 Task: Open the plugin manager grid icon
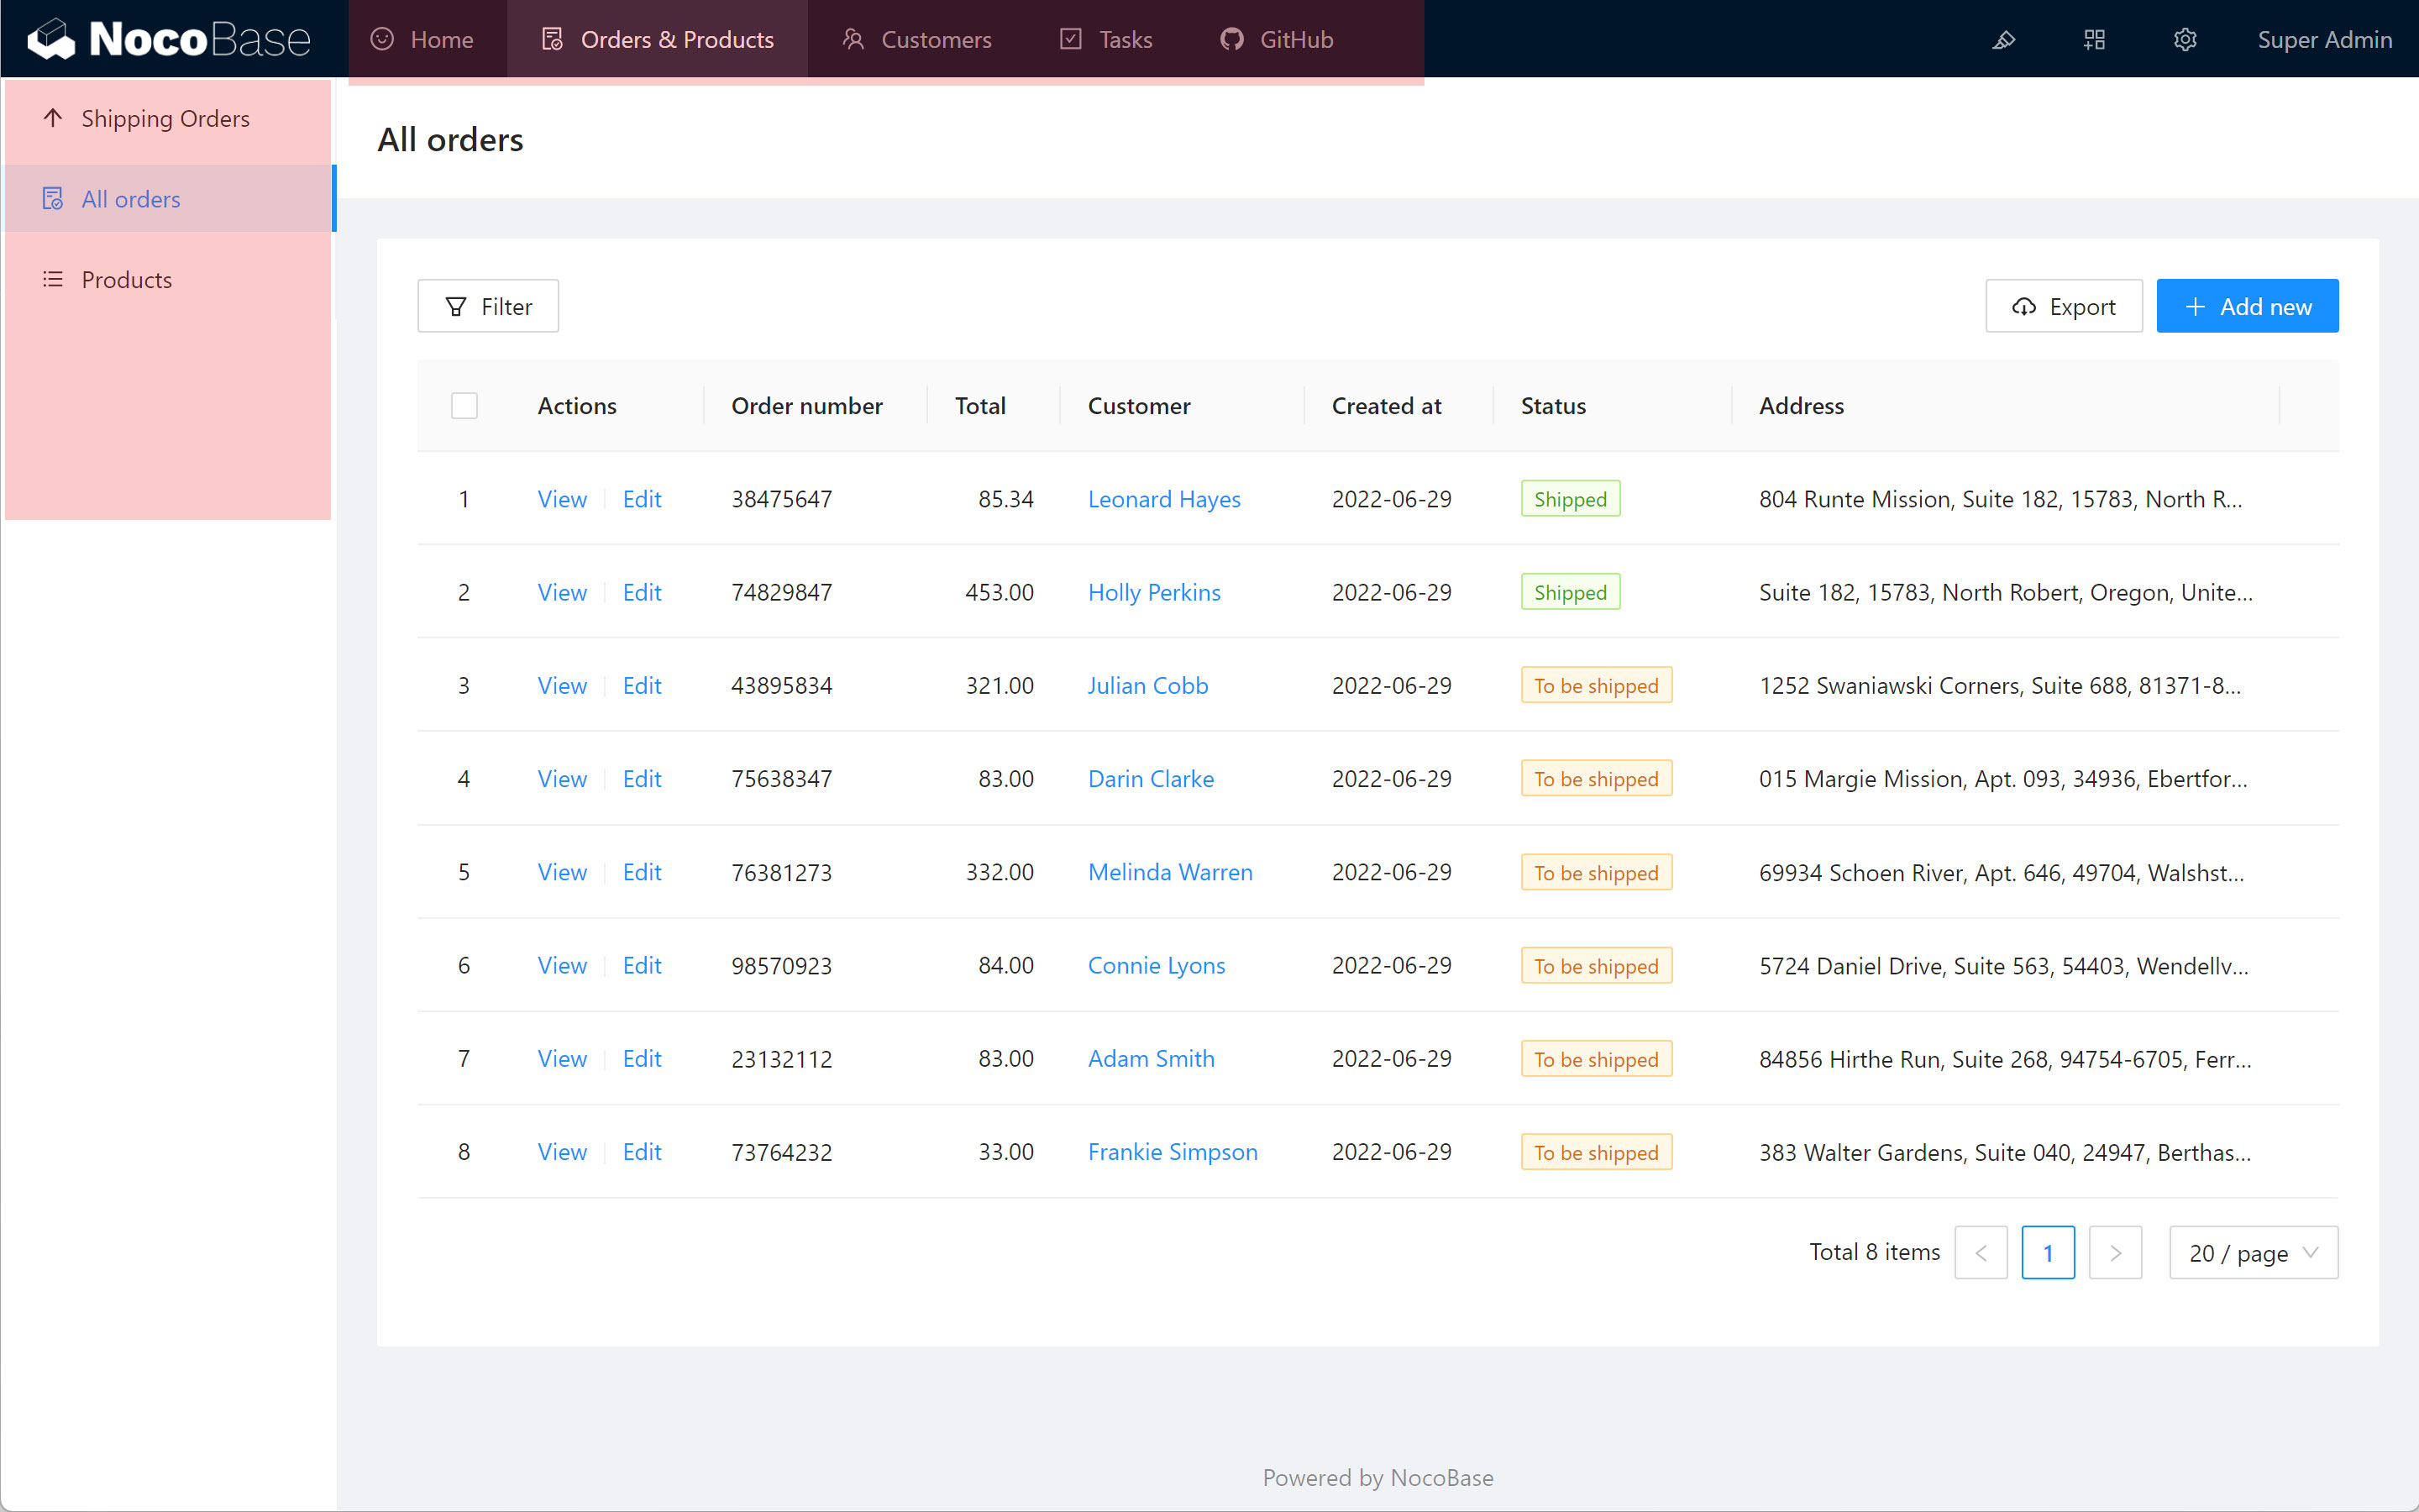point(2094,40)
